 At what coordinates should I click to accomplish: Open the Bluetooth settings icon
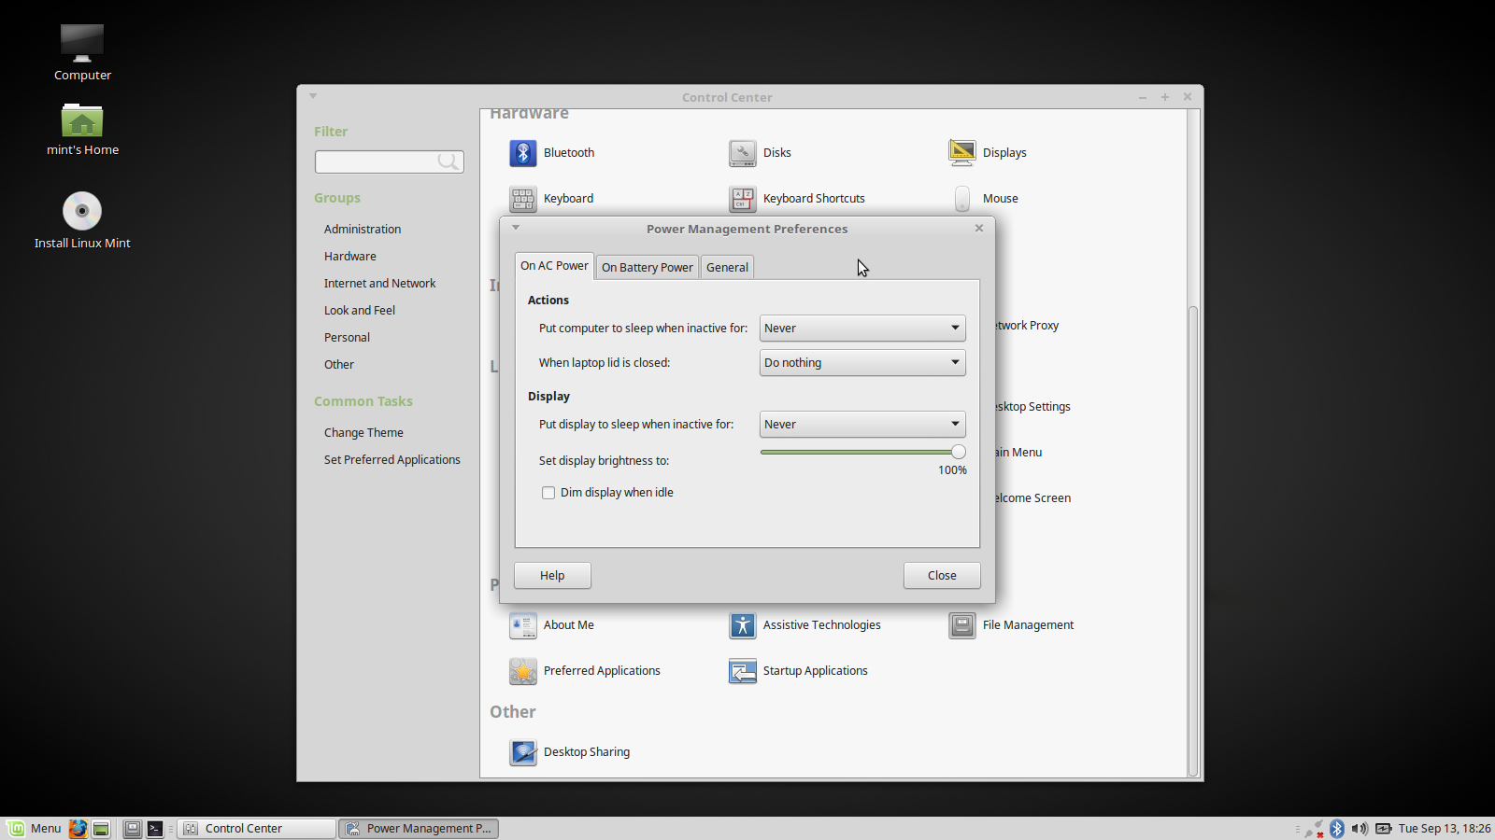523,153
